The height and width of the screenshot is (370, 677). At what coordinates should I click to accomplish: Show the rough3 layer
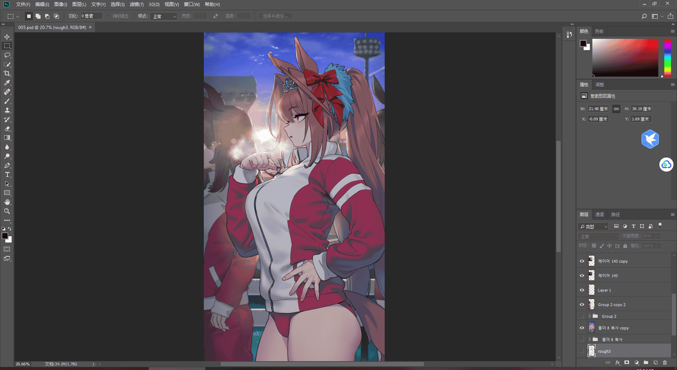coord(582,351)
